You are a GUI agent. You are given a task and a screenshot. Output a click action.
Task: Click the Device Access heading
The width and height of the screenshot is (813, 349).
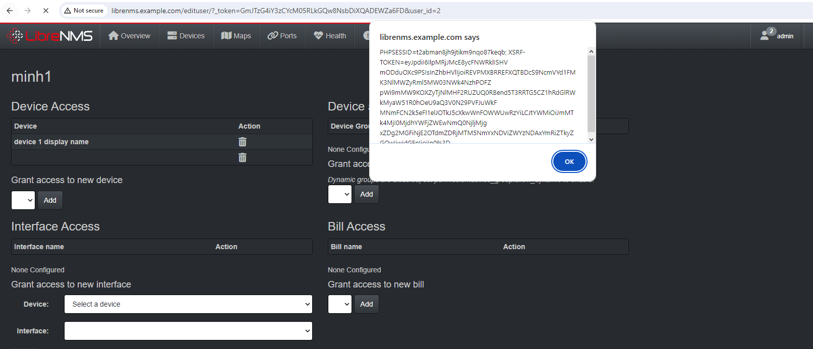coord(50,106)
